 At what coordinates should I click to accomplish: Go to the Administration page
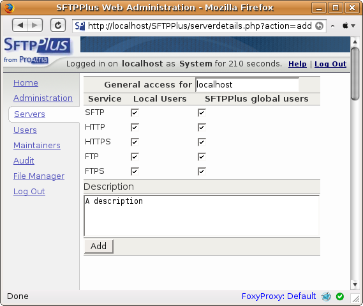(43, 98)
